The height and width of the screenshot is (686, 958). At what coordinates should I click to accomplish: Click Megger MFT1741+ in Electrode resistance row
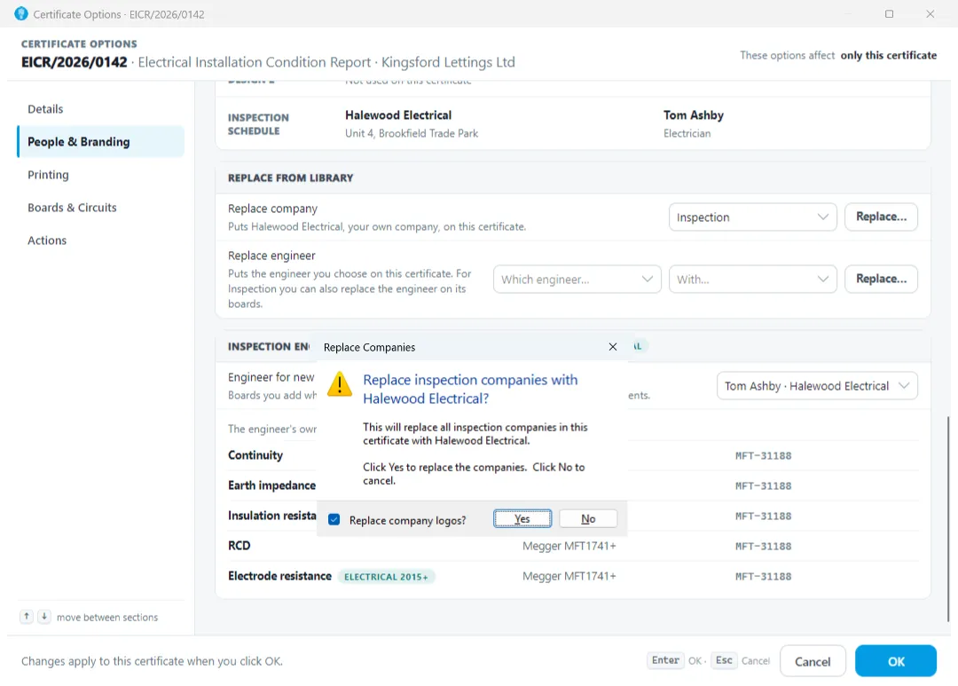(569, 576)
